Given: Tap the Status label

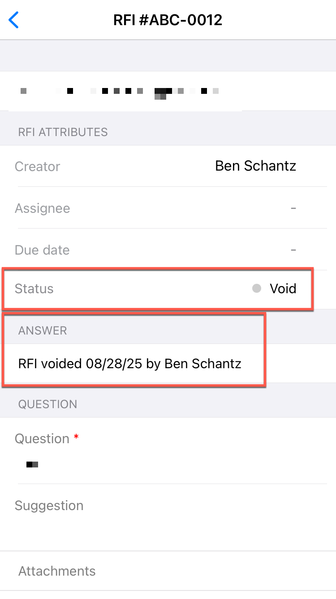Looking at the screenshot, I should coord(34,289).
